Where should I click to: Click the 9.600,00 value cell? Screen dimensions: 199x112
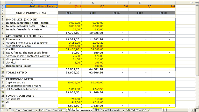69,23
